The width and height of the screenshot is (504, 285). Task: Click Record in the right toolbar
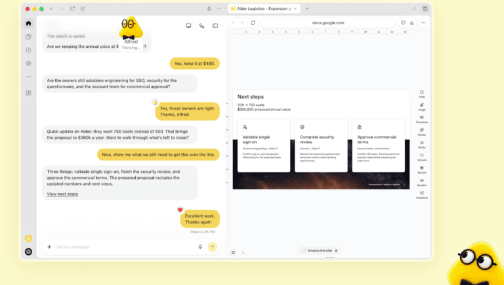click(x=422, y=170)
